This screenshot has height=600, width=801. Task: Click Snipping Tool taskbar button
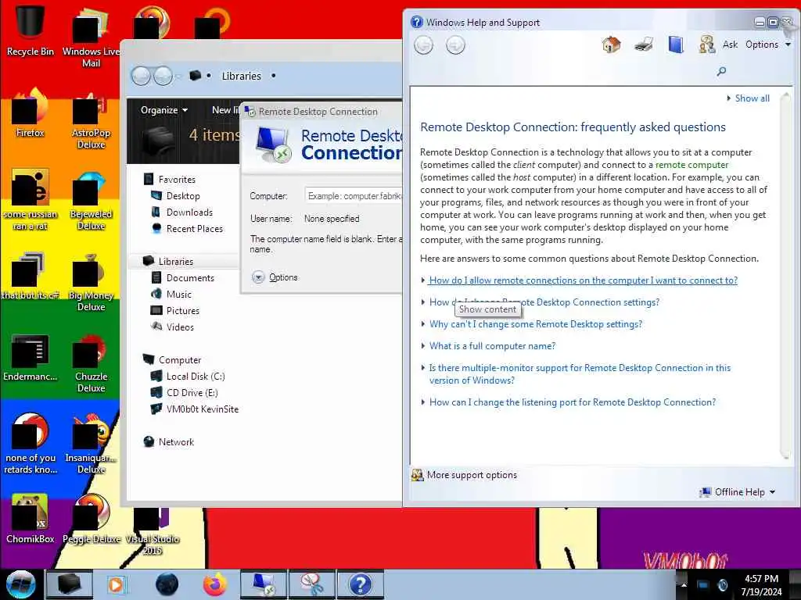click(x=312, y=584)
